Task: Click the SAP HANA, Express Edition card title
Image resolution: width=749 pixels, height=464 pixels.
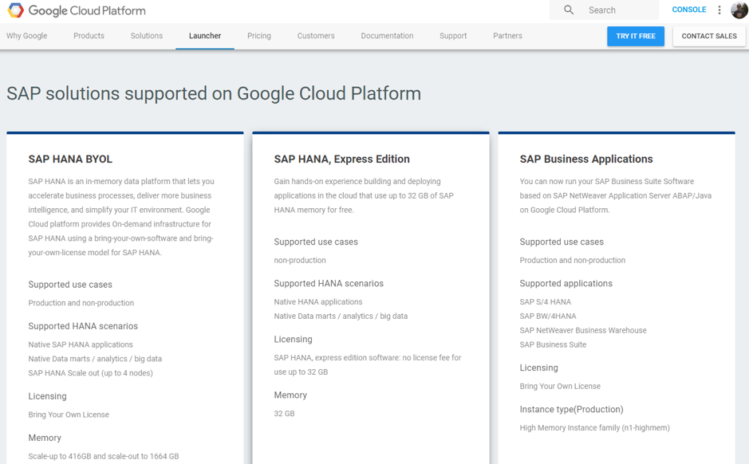Action: click(x=341, y=159)
